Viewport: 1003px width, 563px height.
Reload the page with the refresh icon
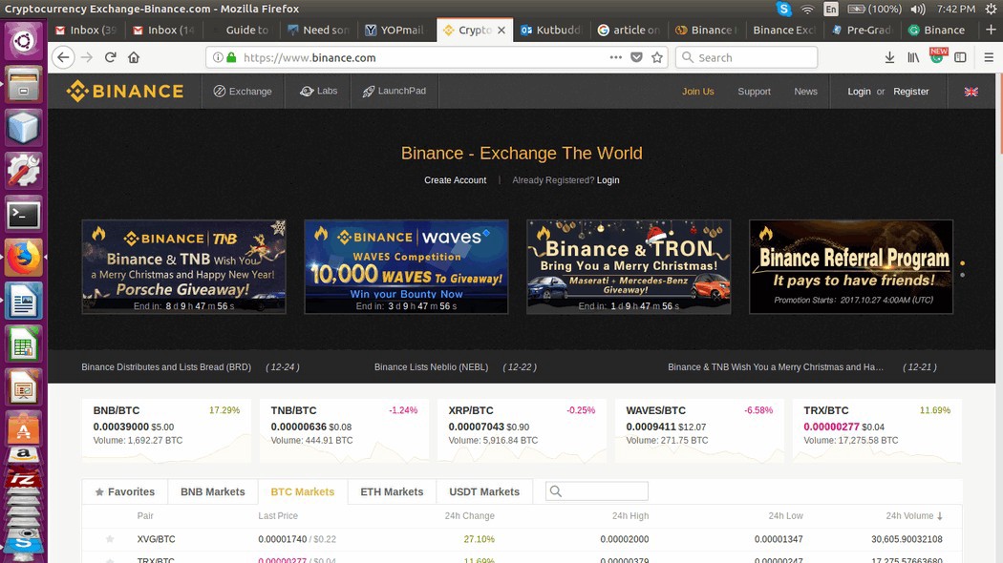(111, 57)
